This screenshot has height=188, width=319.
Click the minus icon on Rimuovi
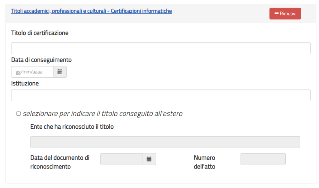point(276,14)
